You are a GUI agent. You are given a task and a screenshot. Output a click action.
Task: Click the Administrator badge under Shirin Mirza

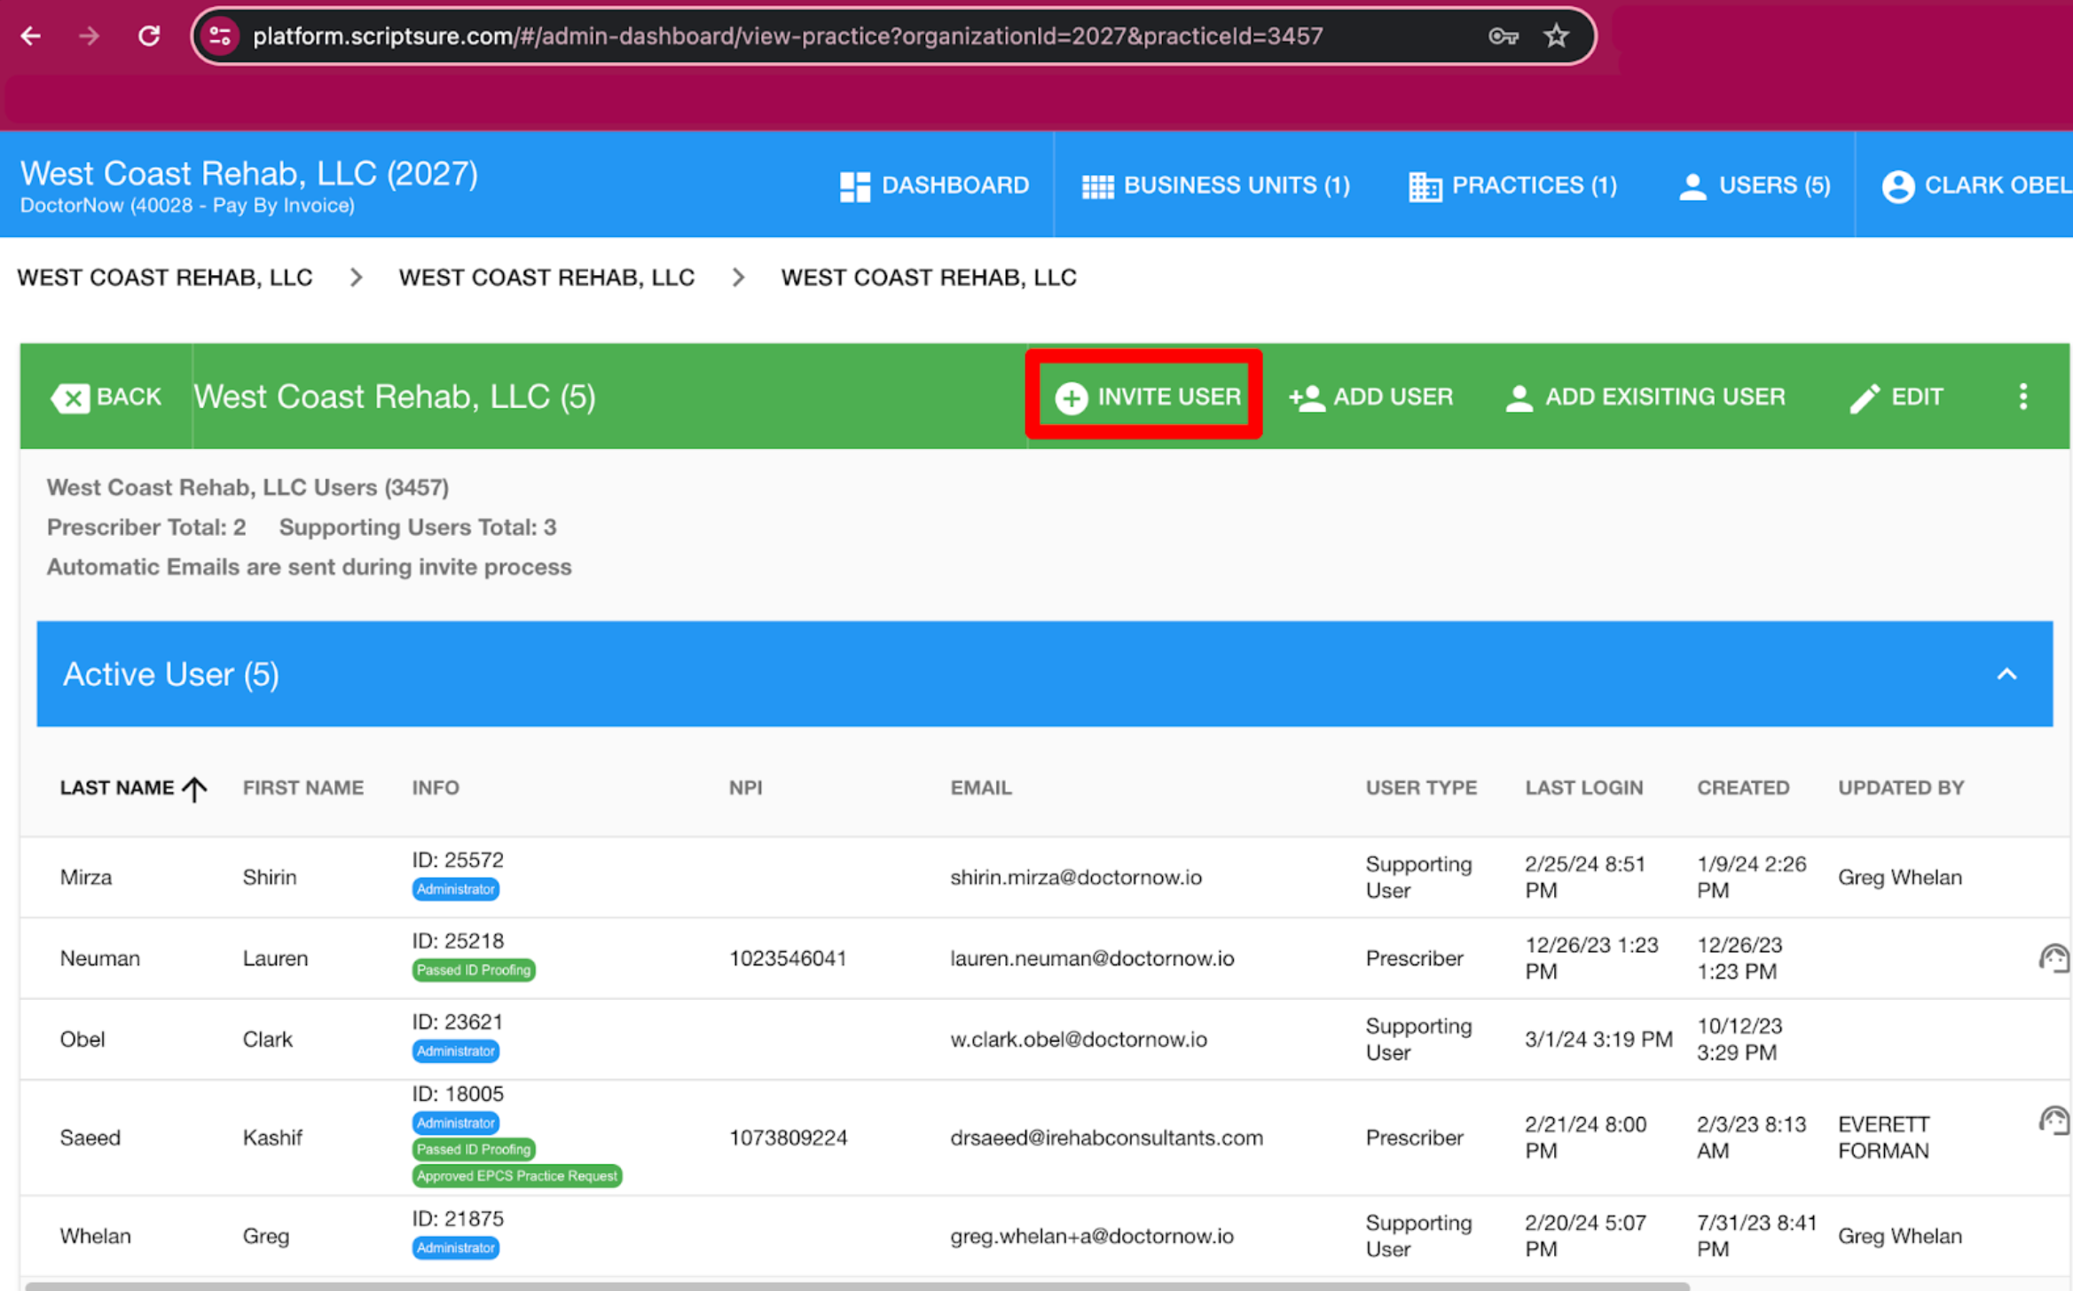pyautogui.click(x=455, y=888)
